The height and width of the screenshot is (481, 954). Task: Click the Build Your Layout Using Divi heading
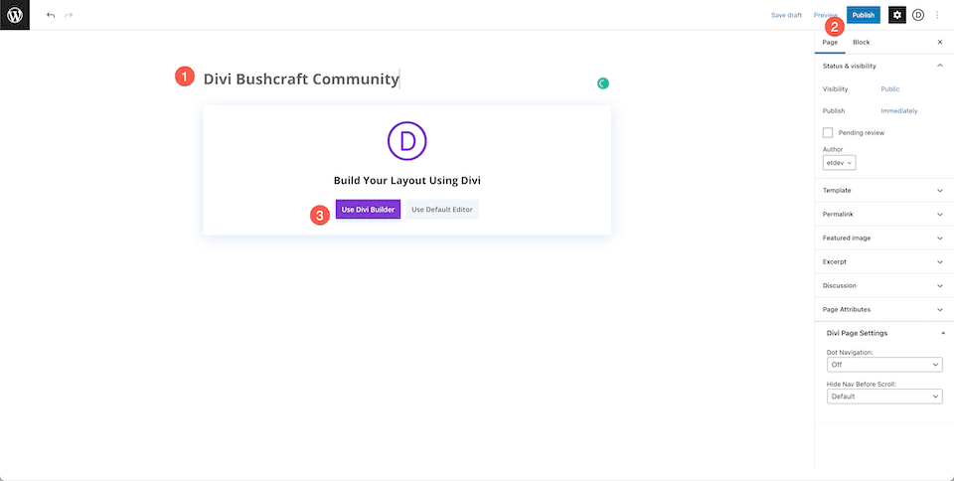(407, 181)
